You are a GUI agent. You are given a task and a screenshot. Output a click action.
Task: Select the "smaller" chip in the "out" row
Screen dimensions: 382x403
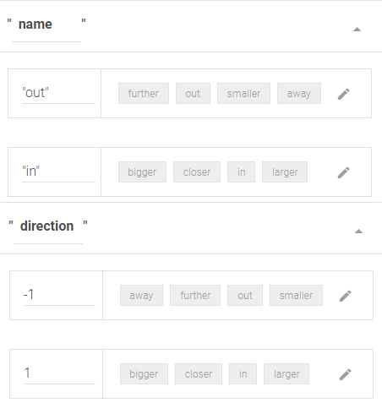click(x=243, y=94)
